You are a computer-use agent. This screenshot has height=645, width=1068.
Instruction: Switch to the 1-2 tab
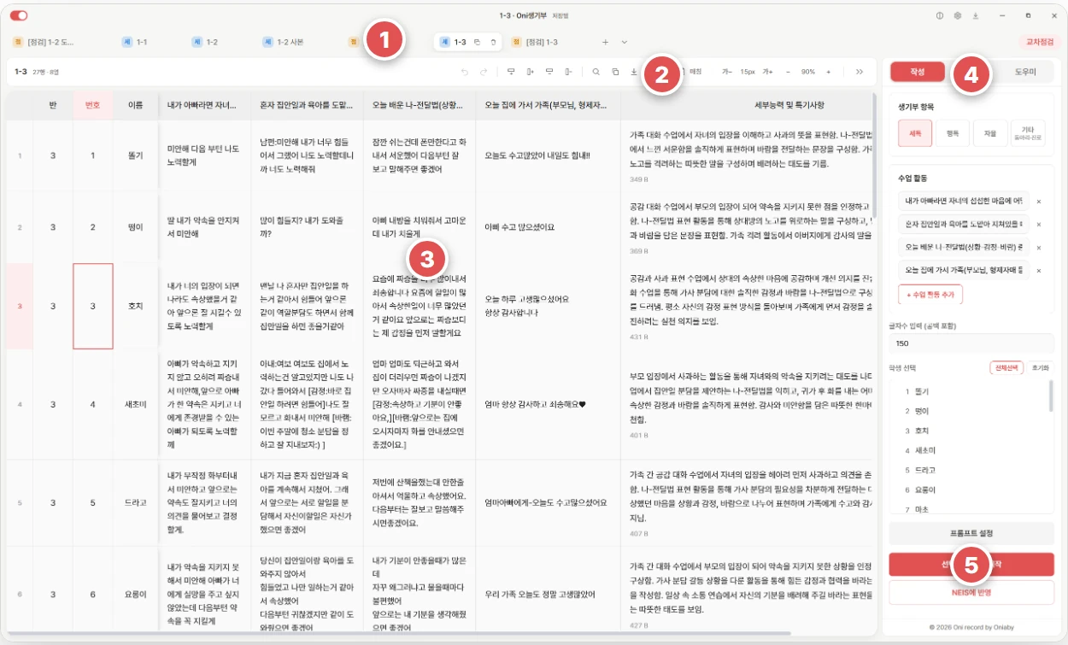click(x=205, y=42)
